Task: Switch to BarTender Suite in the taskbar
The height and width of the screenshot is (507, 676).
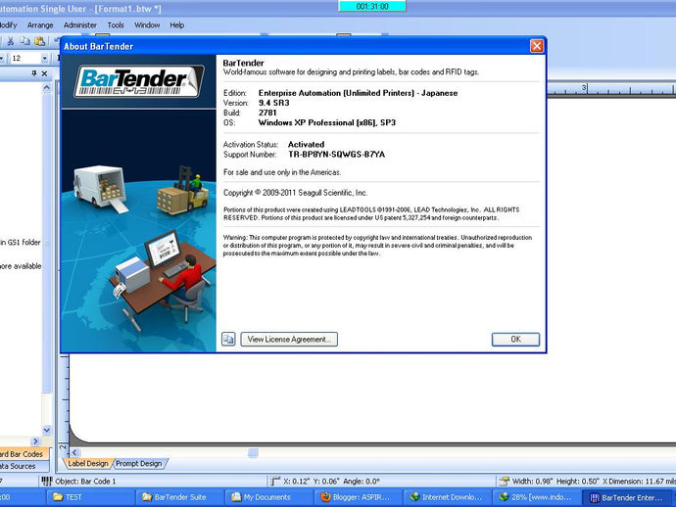Action: (x=180, y=497)
